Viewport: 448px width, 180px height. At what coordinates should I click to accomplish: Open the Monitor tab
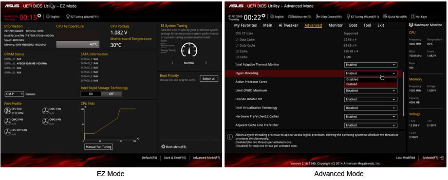click(x=336, y=25)
